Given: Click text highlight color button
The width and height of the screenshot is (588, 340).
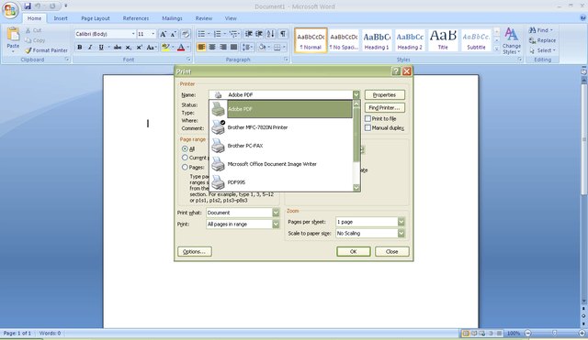Looking at the screenshot, I should tap(165, 47).
